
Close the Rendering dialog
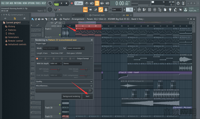point(92,40)
